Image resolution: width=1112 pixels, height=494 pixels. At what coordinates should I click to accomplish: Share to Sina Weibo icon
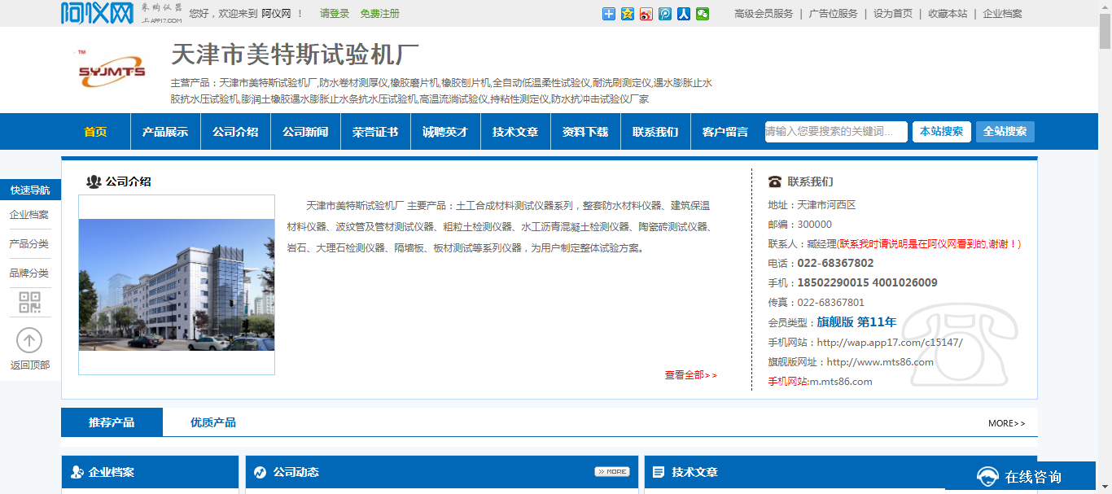pos(646,14)
